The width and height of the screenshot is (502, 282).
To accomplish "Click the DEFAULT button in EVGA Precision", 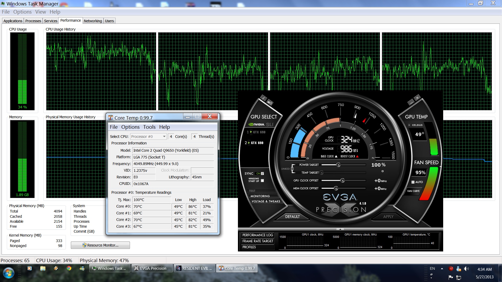I will (x=292, y=217).
